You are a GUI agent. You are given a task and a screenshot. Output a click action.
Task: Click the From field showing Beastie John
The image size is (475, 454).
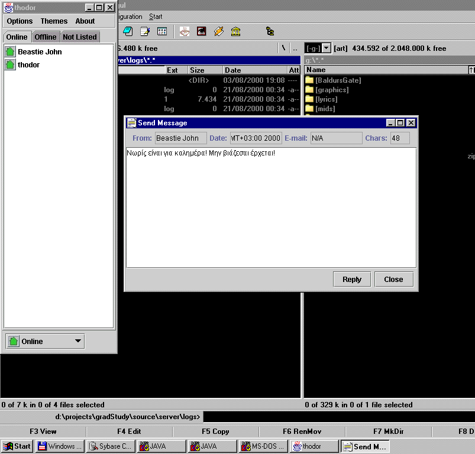point(181,138)
